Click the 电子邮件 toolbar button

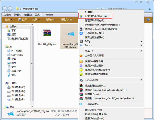pyautogui.click(x=51, y=20)
